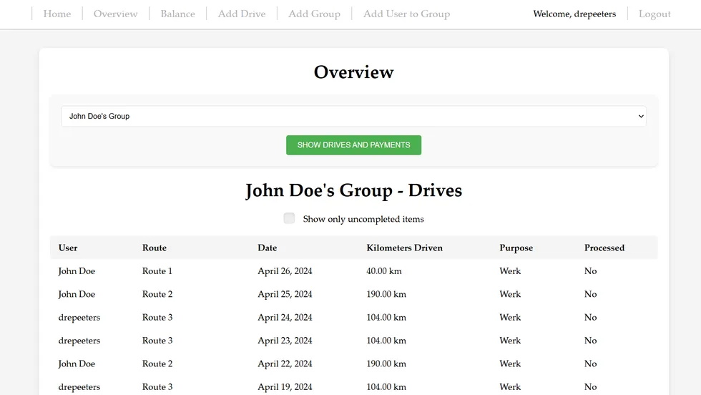The image size is (701, 395).
Task: Click Show Drives and Payments button
Action: tap(353, 145)
